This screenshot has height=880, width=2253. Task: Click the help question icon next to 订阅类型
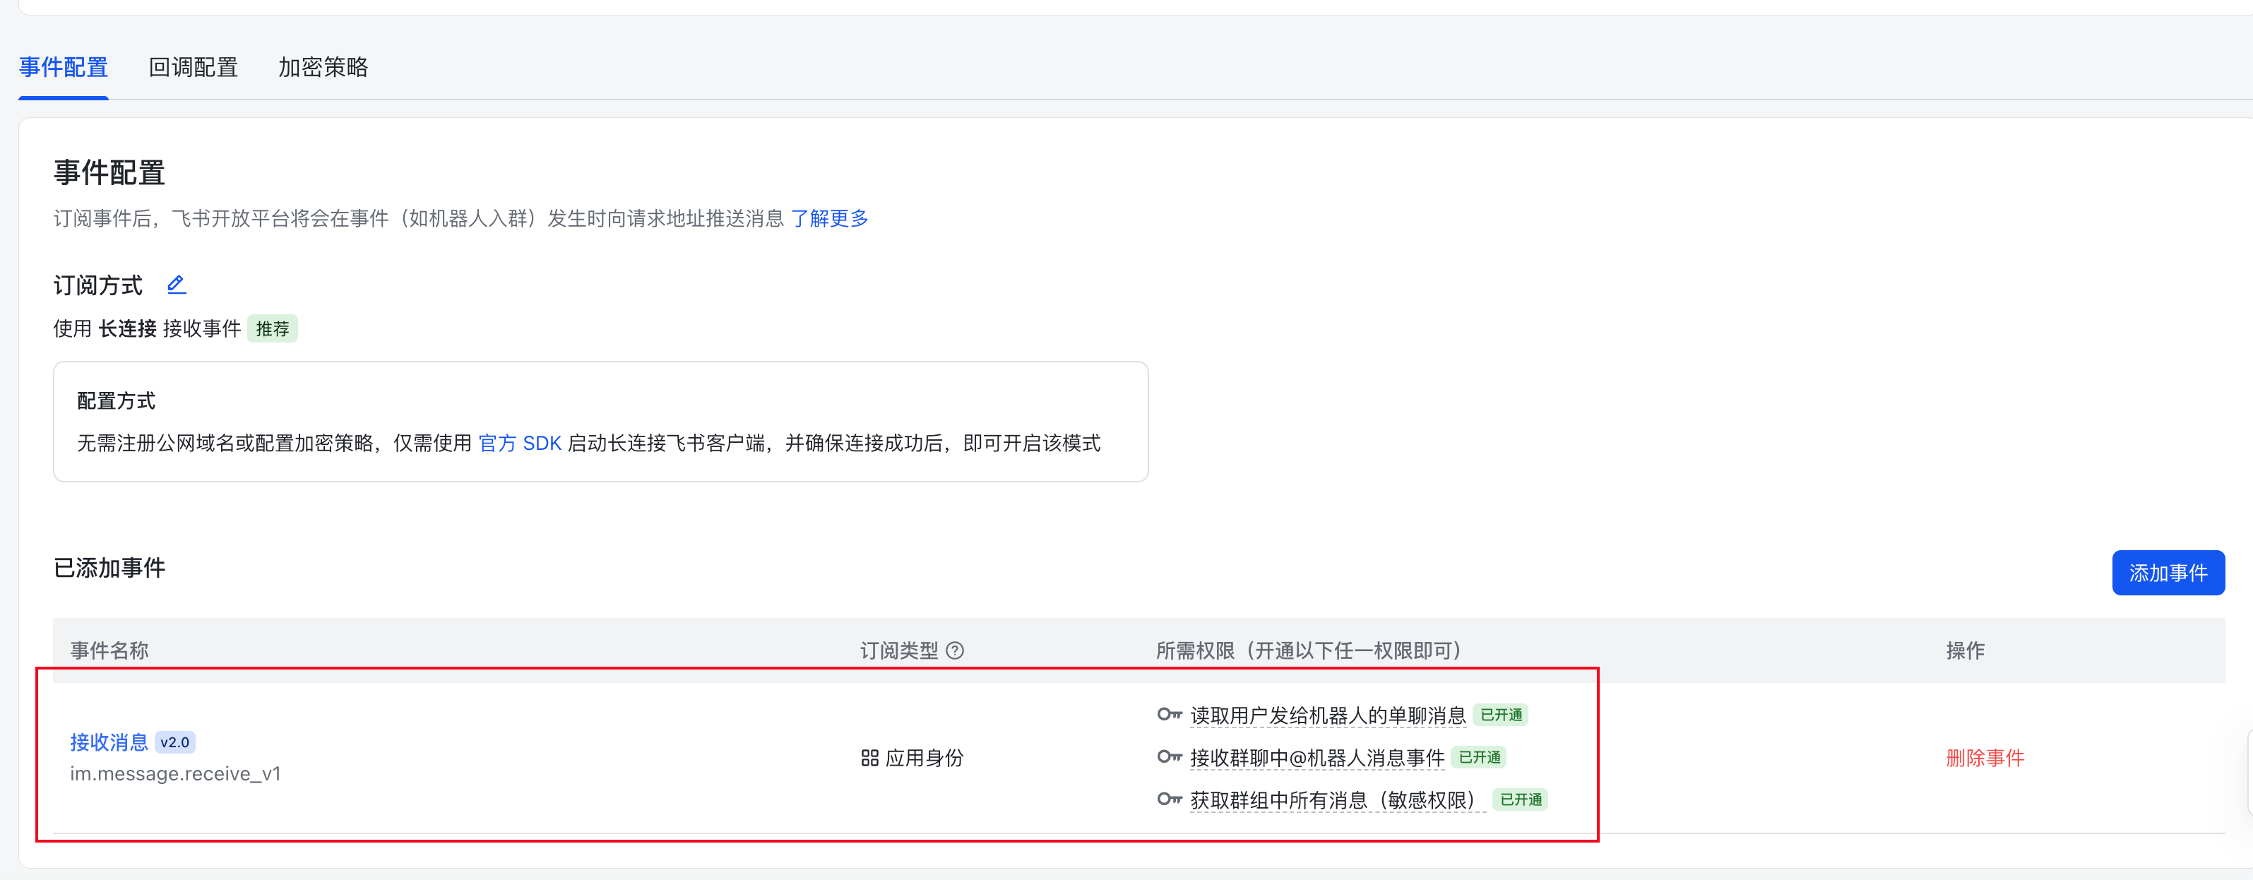coord(955,650)
